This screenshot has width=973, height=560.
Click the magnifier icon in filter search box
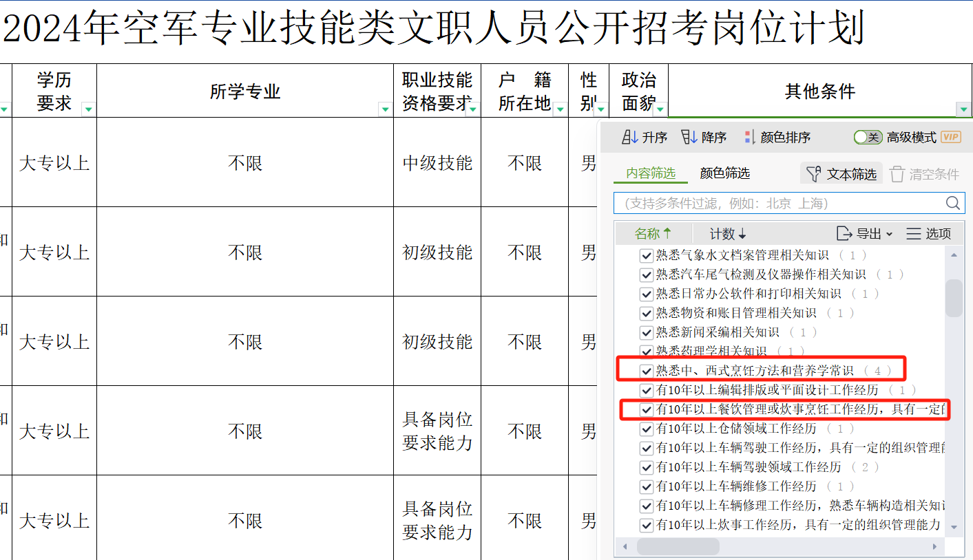[x=953, y=203]
